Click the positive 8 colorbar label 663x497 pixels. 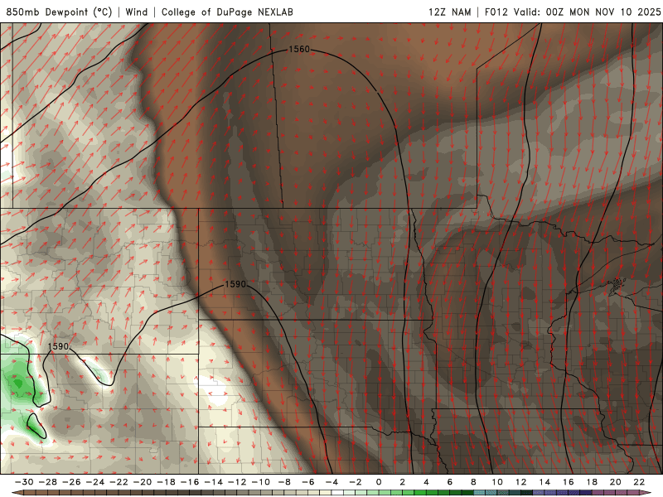pos(473,482)
